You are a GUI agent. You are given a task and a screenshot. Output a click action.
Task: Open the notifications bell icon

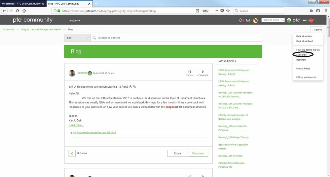241,20
